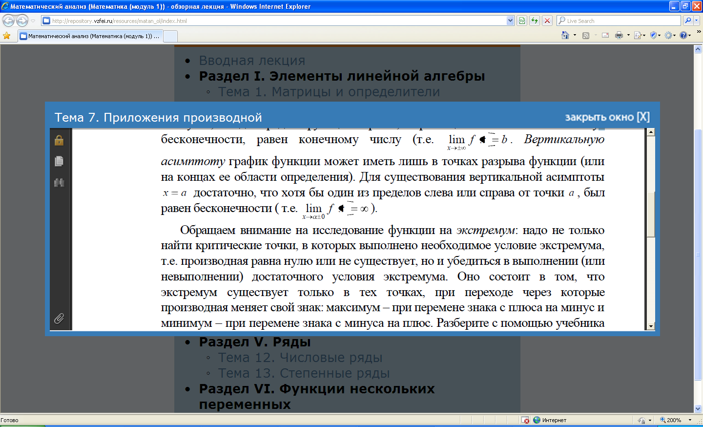Open the binoculars search icon in PDF sidebar
The image size is (703, 427).
click(x=59, y=183)
